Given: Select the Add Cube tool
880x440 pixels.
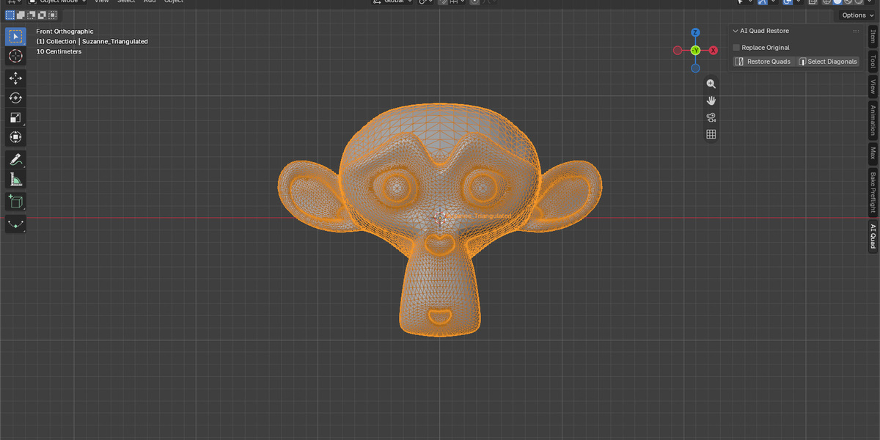Looking at the screenshot, I should 15,201.
